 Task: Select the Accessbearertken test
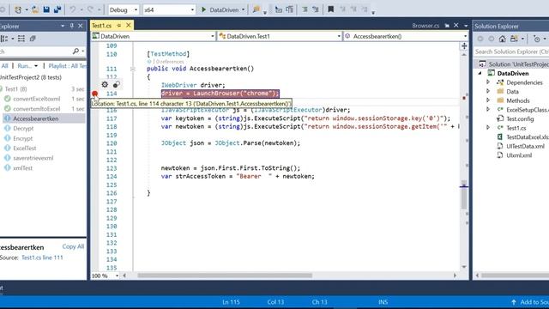[36, 118]
